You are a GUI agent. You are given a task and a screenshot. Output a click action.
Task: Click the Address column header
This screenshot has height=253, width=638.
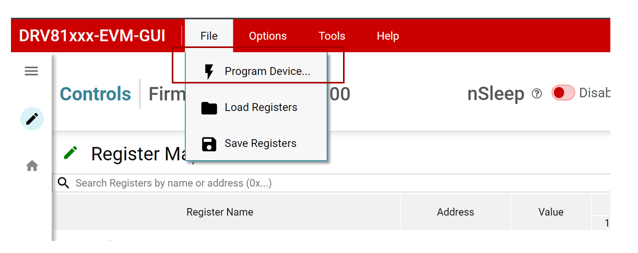[455, 212]
